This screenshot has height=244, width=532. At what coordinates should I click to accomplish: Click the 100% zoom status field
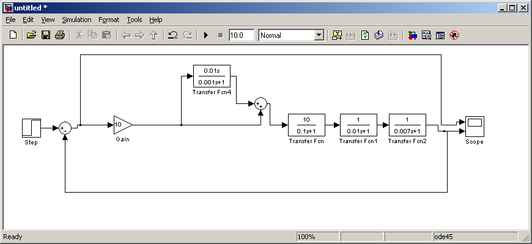tap(317, 237)
